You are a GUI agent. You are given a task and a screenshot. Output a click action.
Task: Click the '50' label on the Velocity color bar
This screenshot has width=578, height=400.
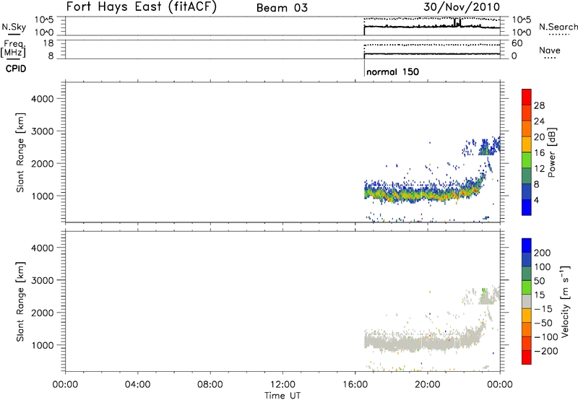[539, 281]
